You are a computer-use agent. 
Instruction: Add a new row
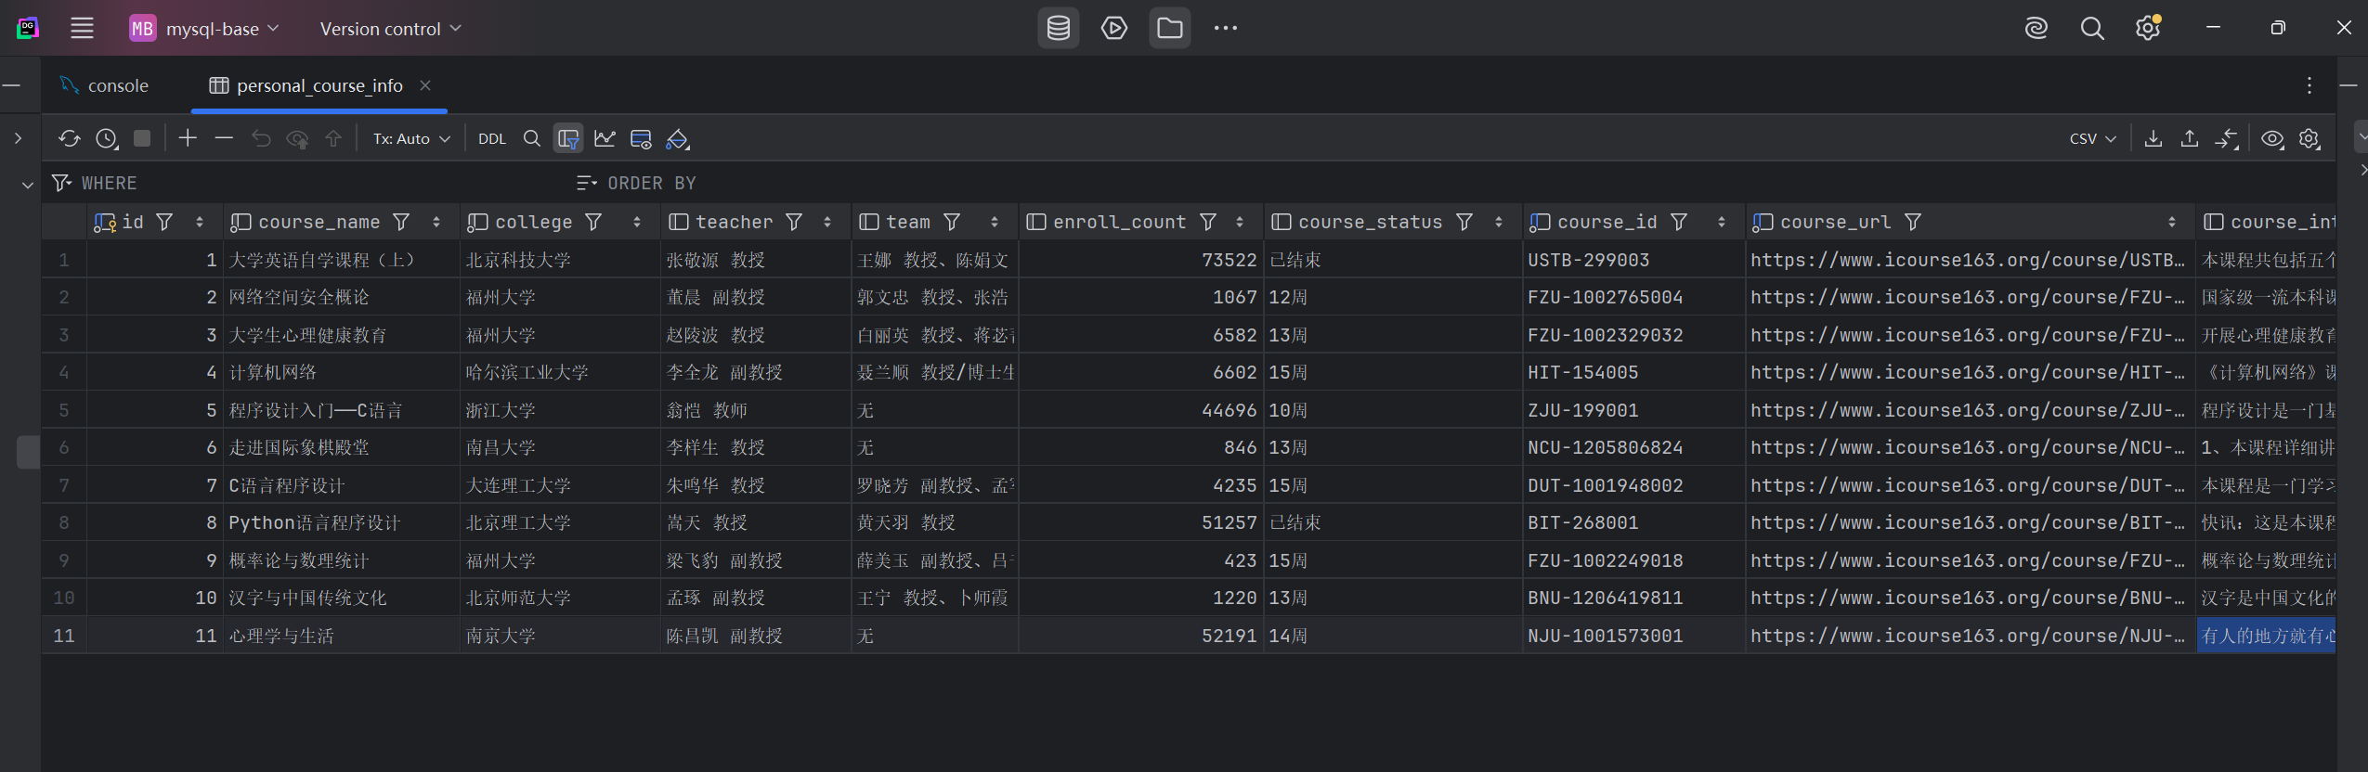(188, 139)
